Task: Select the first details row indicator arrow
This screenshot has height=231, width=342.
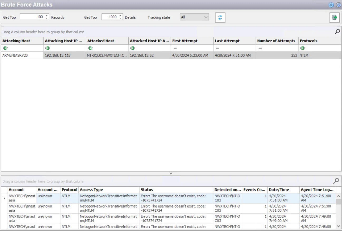Action: pos(4,198)
